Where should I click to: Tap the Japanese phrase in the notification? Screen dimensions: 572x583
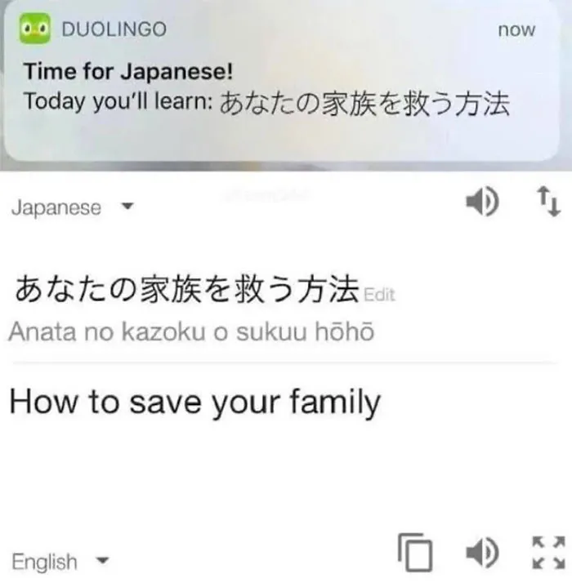364,104
